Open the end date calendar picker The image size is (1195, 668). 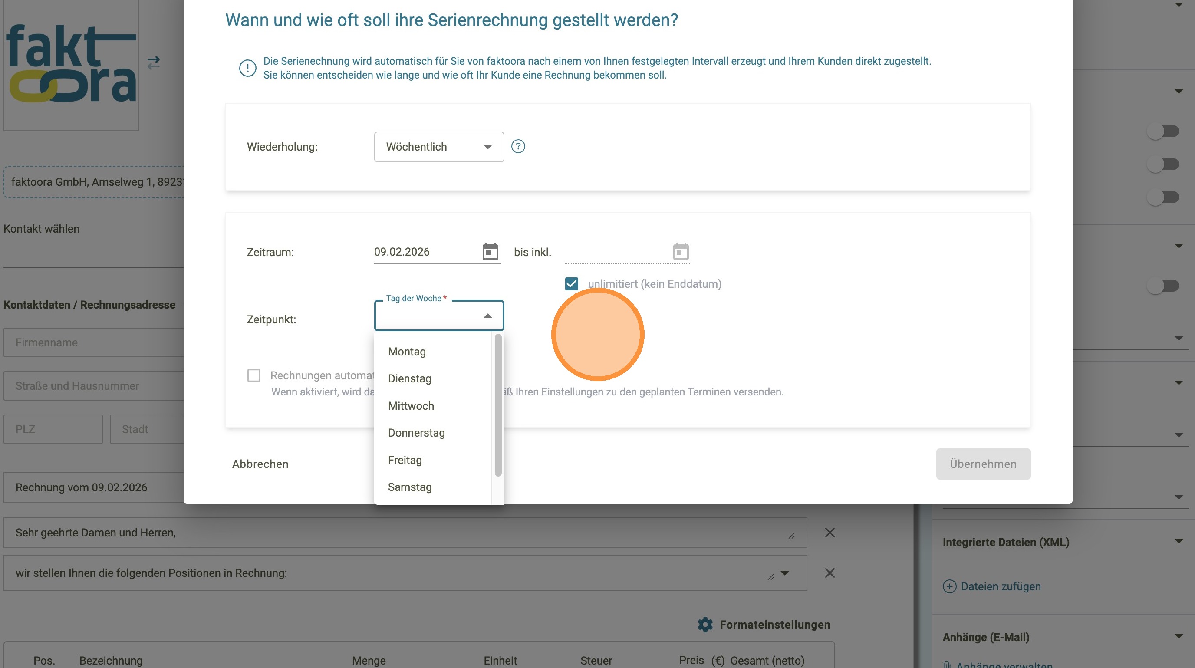681,252
